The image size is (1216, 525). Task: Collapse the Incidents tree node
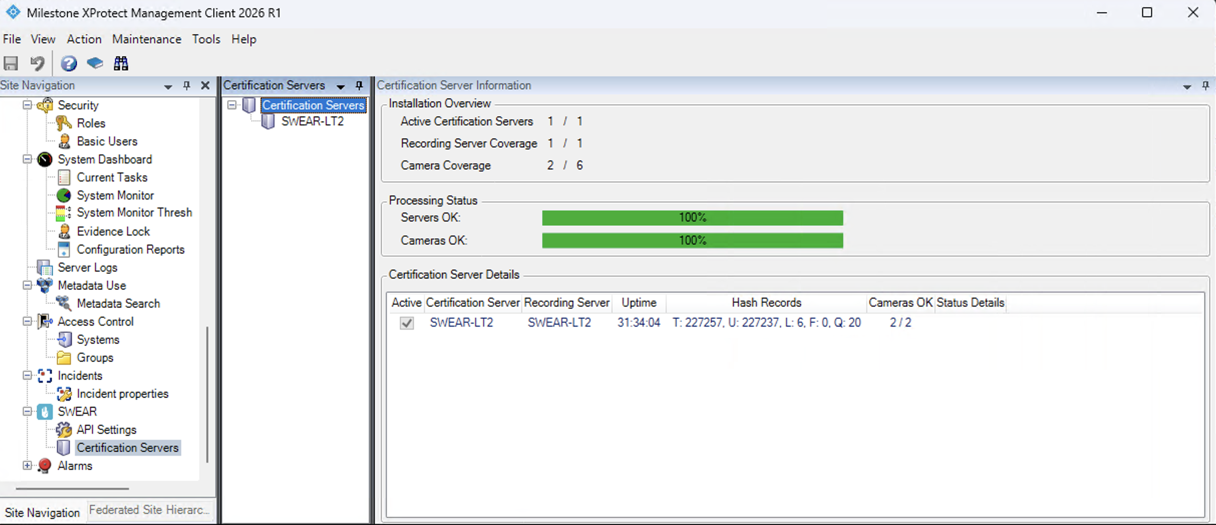coord(28,376)
